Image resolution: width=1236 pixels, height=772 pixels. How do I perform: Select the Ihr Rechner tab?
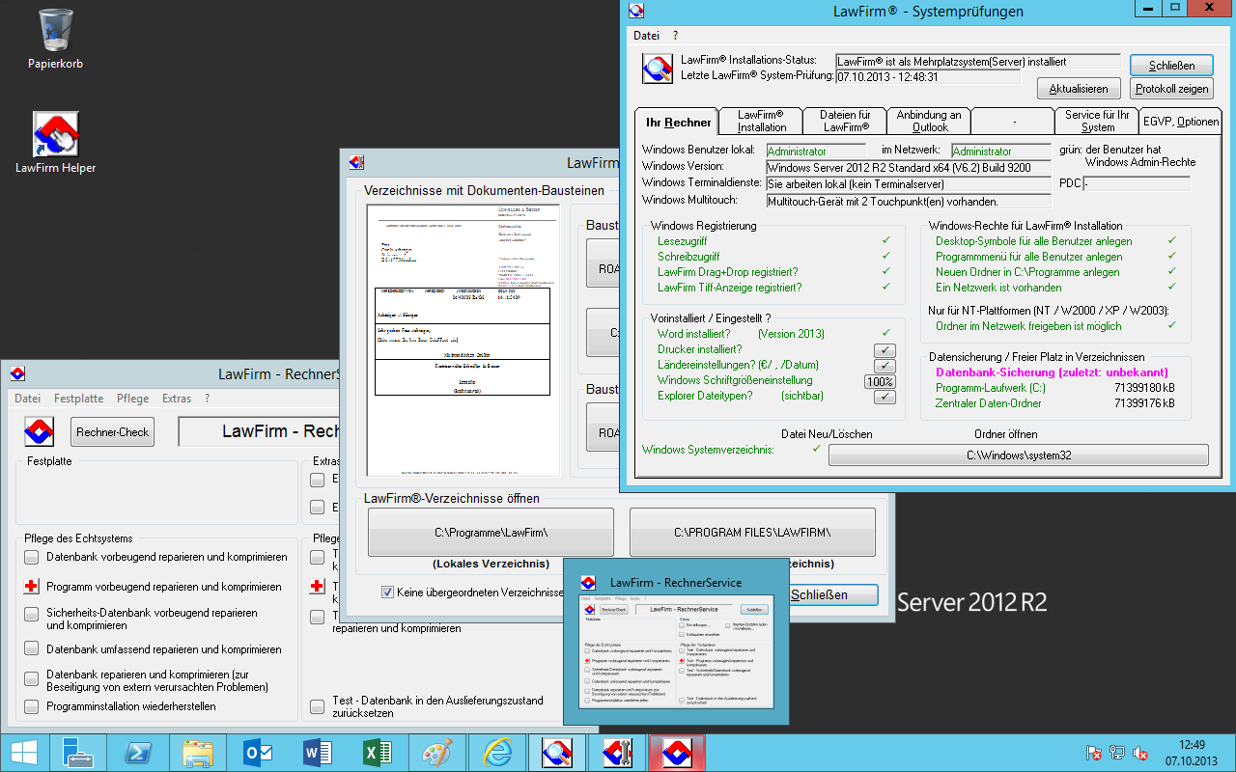(x=678, y=122)
